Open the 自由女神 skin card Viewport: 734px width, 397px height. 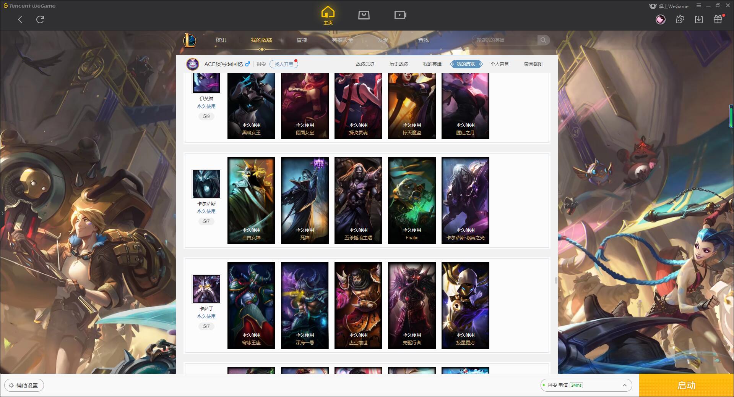click(x=251, y=200)
